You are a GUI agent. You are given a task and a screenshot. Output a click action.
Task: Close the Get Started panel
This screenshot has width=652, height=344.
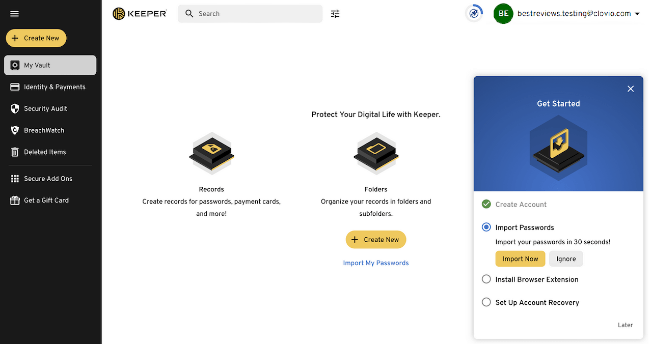pyautogui.click(x=631, y=89)
